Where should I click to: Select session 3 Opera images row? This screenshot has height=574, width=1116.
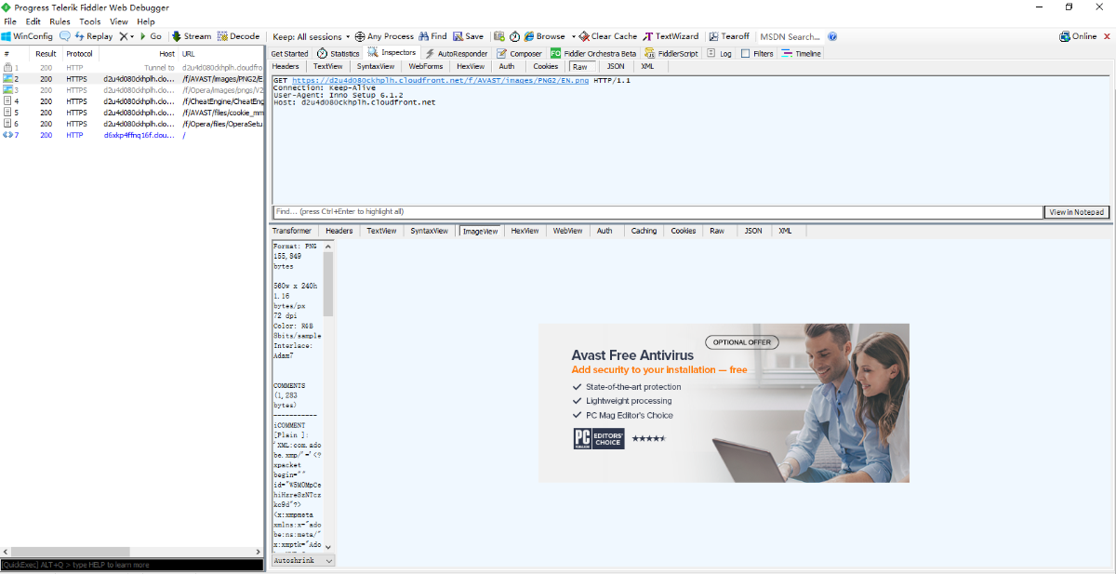[132, 90]
